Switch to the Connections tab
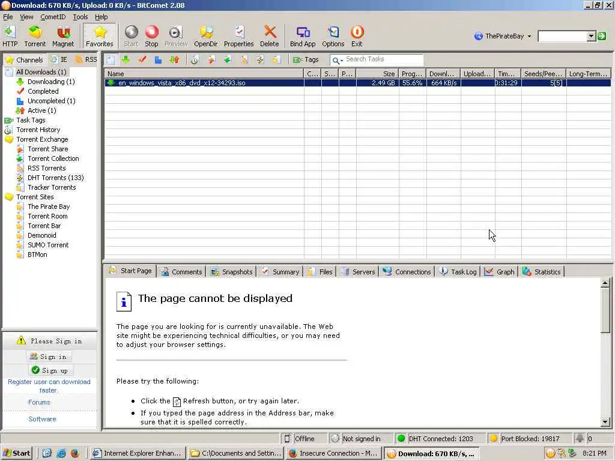Screen dimensions: 615x461 tap(407, 272)
